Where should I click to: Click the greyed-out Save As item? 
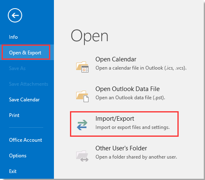click(17, 68)
